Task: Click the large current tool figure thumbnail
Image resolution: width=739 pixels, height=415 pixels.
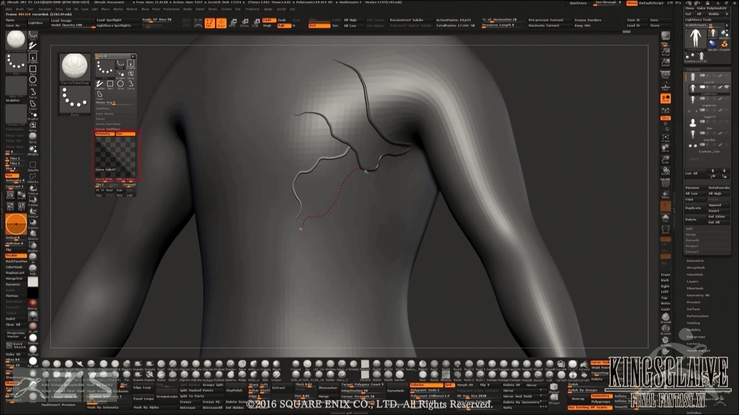Action: pos(695,39)
